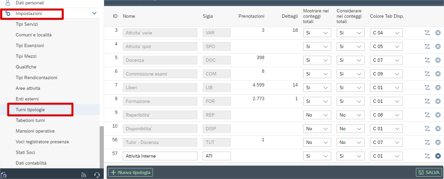Open 'Considerare nei conteggi' dropdown for Formazione

tap(350, 101)
